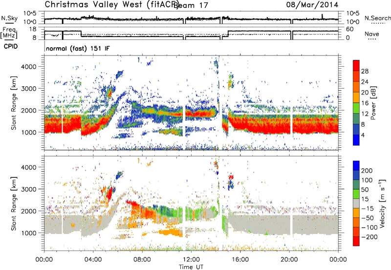Screen dimensions: 391x270
Task: Click 'Slant Range [km]' label of power panel
Action: coord(14,103)
